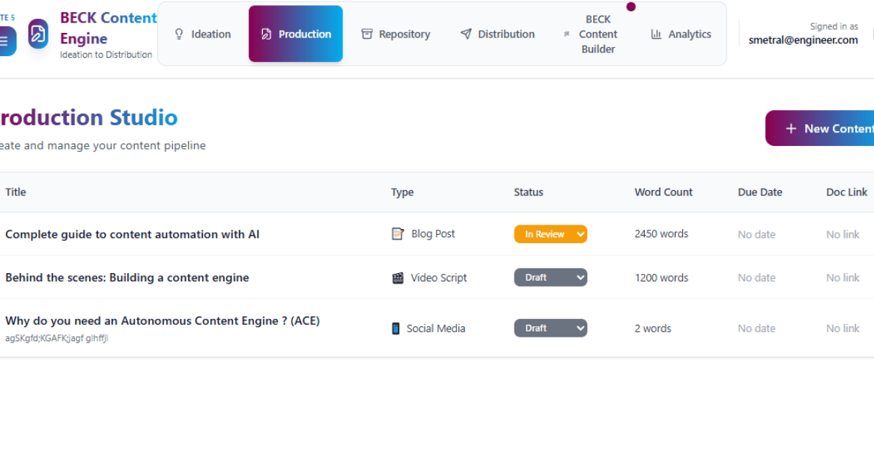Screen dimensions: 874x449
Task: Click the Analytics bar chart icon
Action: [x=656, y=34]
